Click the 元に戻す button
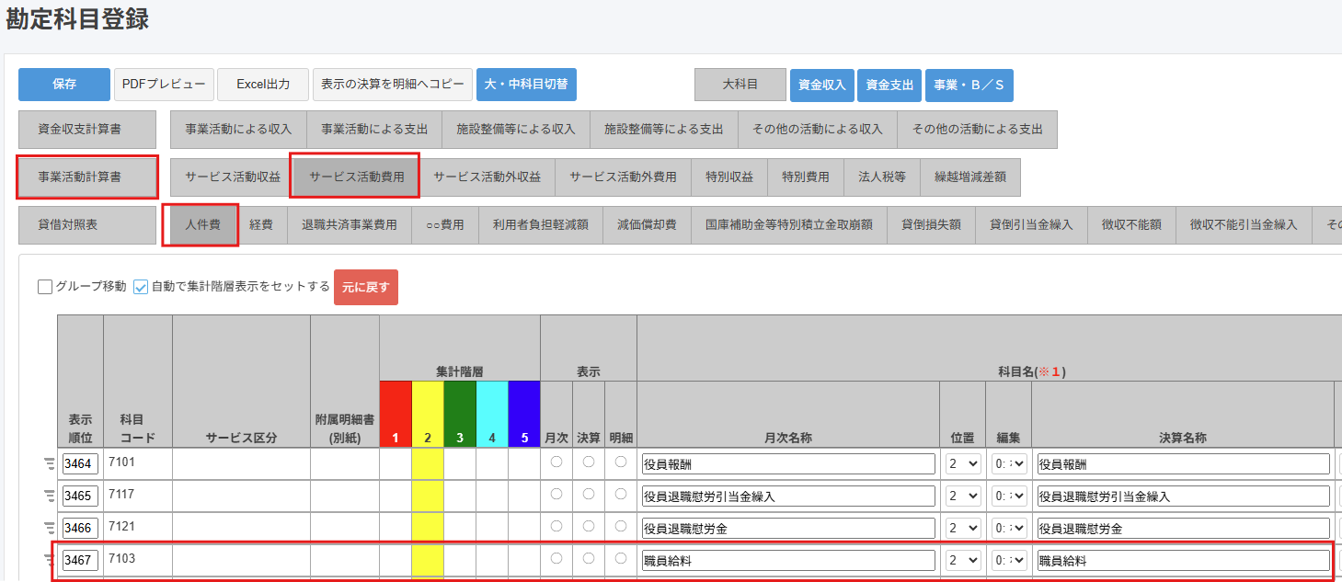This screenshot has width=1342, height=582. pos(366,287)
